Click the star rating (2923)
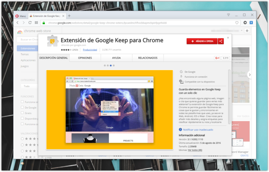Viewport: 269px width, 172px height. click(70, 50)
